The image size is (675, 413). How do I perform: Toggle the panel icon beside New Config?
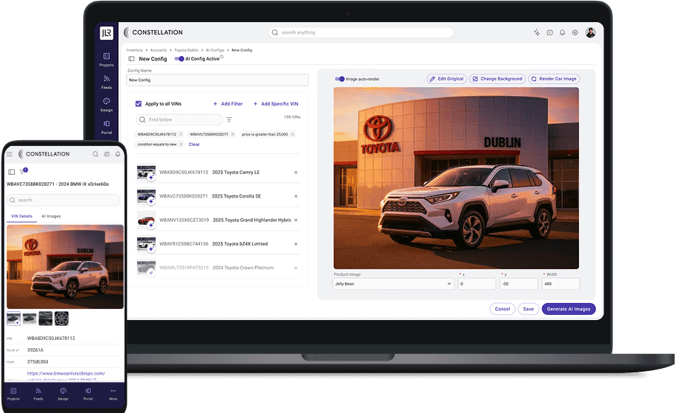pos(131,59)
